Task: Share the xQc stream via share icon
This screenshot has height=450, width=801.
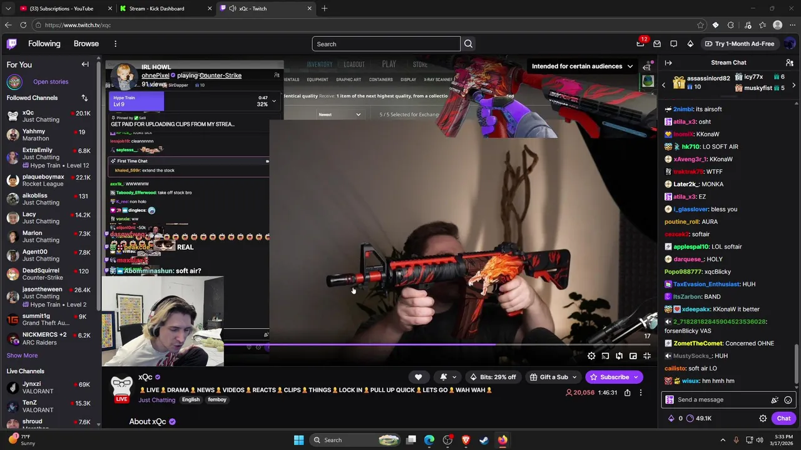Action: click(x=627, y=392)
